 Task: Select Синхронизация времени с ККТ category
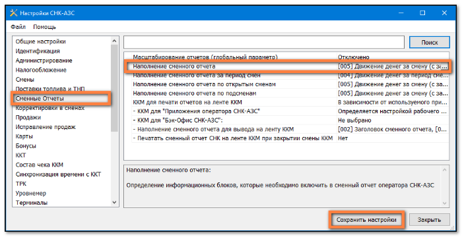58,174
